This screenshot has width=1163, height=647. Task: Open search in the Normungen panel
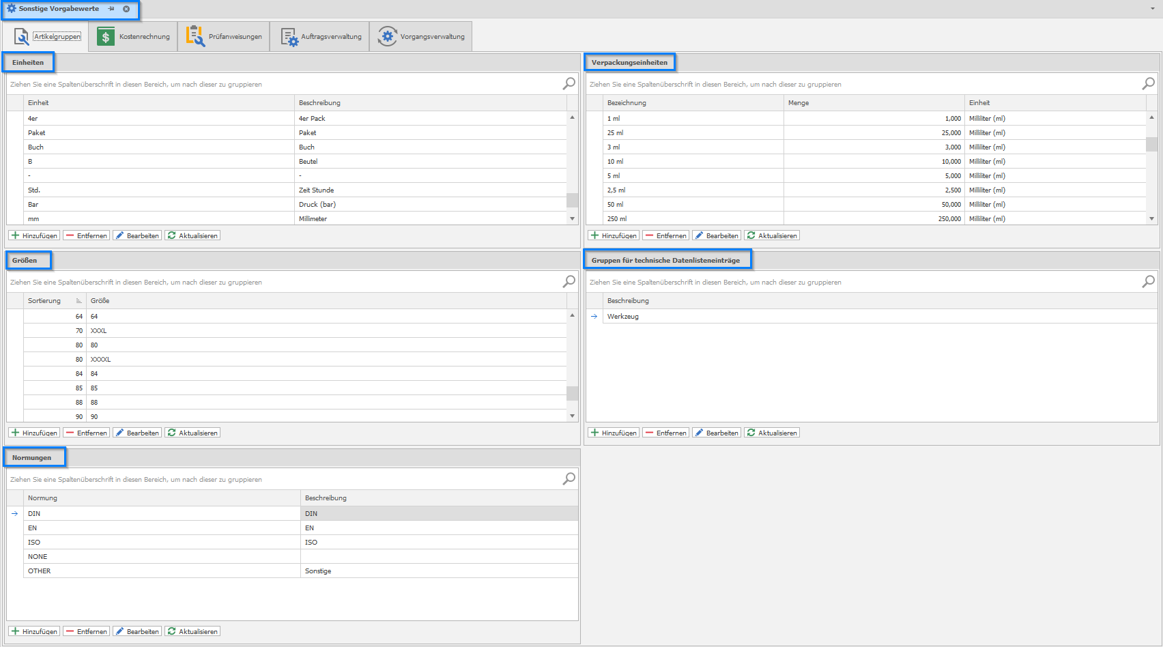click(x=569, y=479)
